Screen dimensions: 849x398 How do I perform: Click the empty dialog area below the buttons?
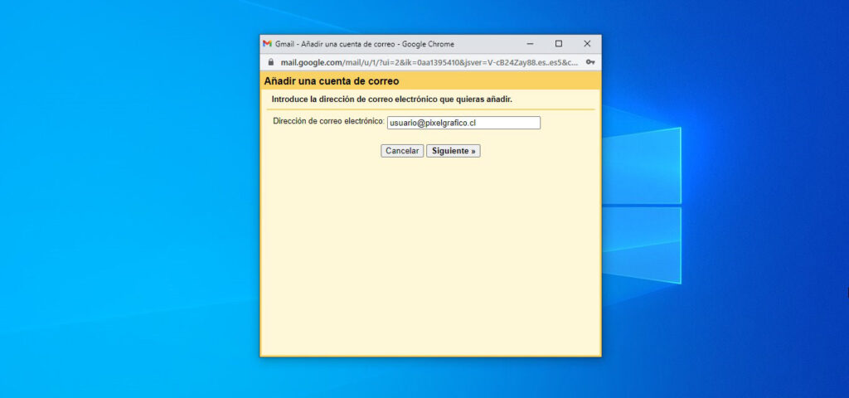point(430,257)
